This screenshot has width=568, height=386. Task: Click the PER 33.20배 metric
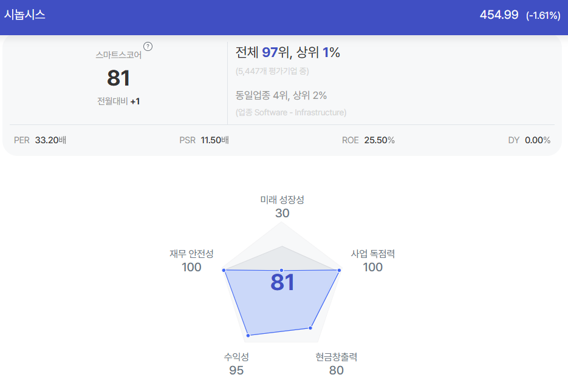click(40, 140)
